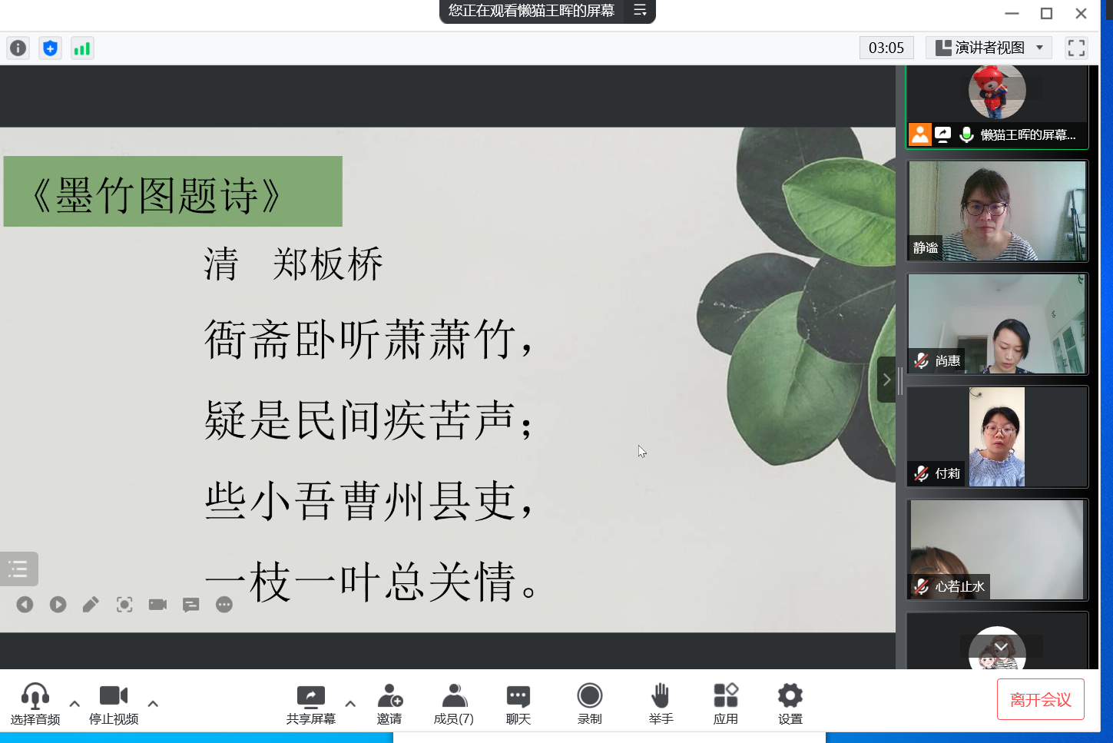
Task: Select the pen annotation tool on the slide
Action: click(x=91, y=605)
